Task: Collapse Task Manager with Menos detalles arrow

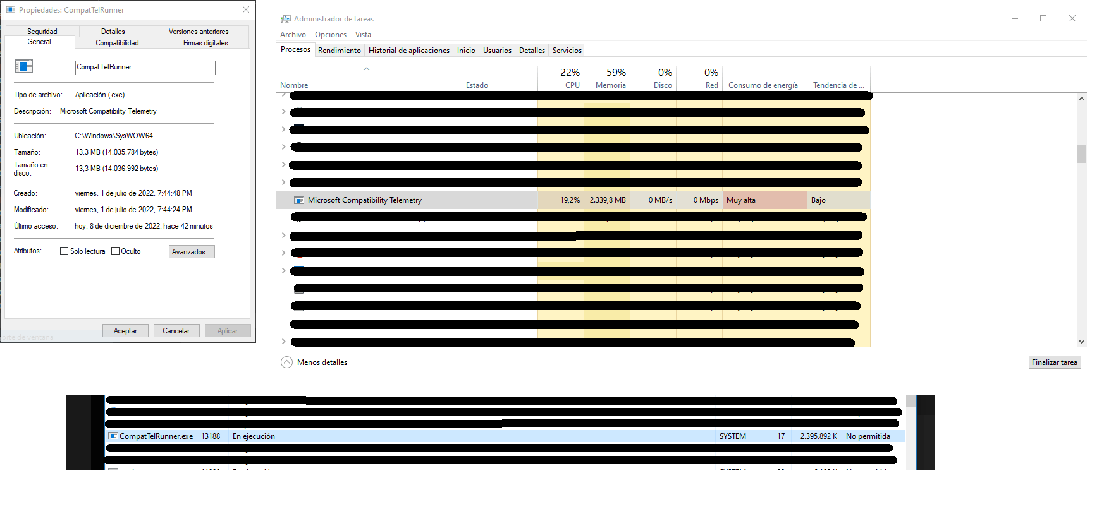Action: pos(286,362)
